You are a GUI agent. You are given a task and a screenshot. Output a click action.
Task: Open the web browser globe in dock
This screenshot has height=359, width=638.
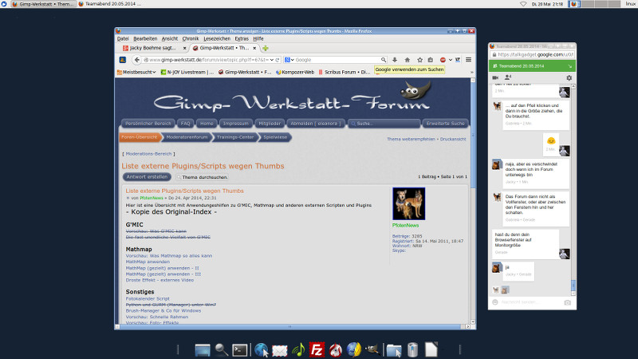pos(262,349)
